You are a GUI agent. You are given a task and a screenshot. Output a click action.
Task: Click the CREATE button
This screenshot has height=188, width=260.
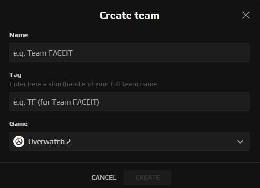point(147,177)
